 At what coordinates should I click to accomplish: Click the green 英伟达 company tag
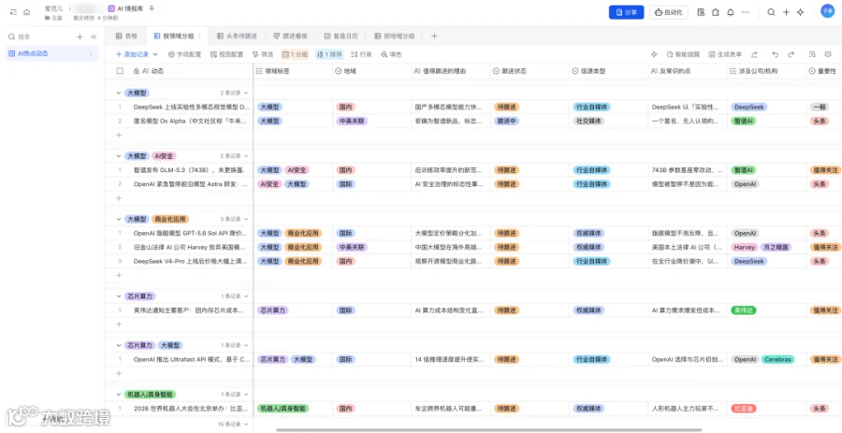pyautogui.click(x=743, y=310)
